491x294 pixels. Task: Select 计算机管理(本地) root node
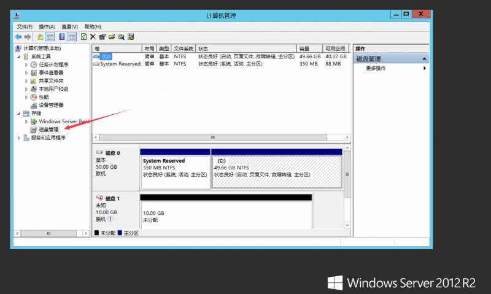click(42, 48)
